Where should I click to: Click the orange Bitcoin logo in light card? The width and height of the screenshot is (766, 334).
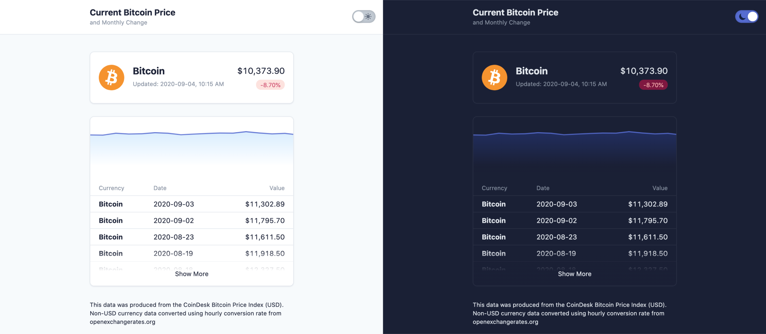tap(111, 78)
